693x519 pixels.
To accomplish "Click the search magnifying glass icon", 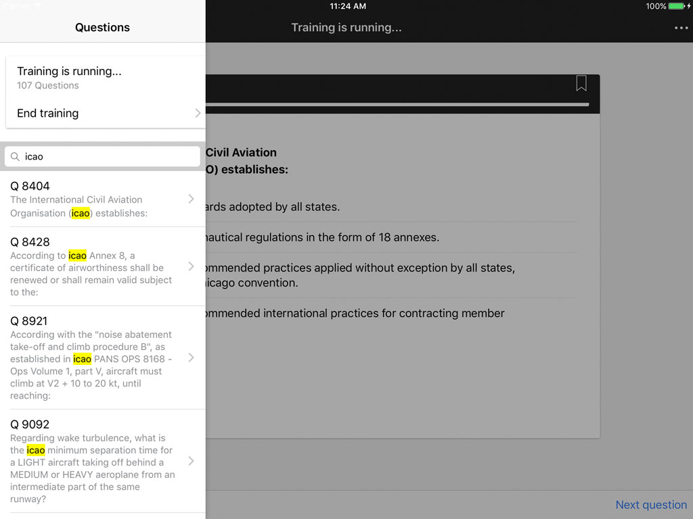I will pos(15,156).
